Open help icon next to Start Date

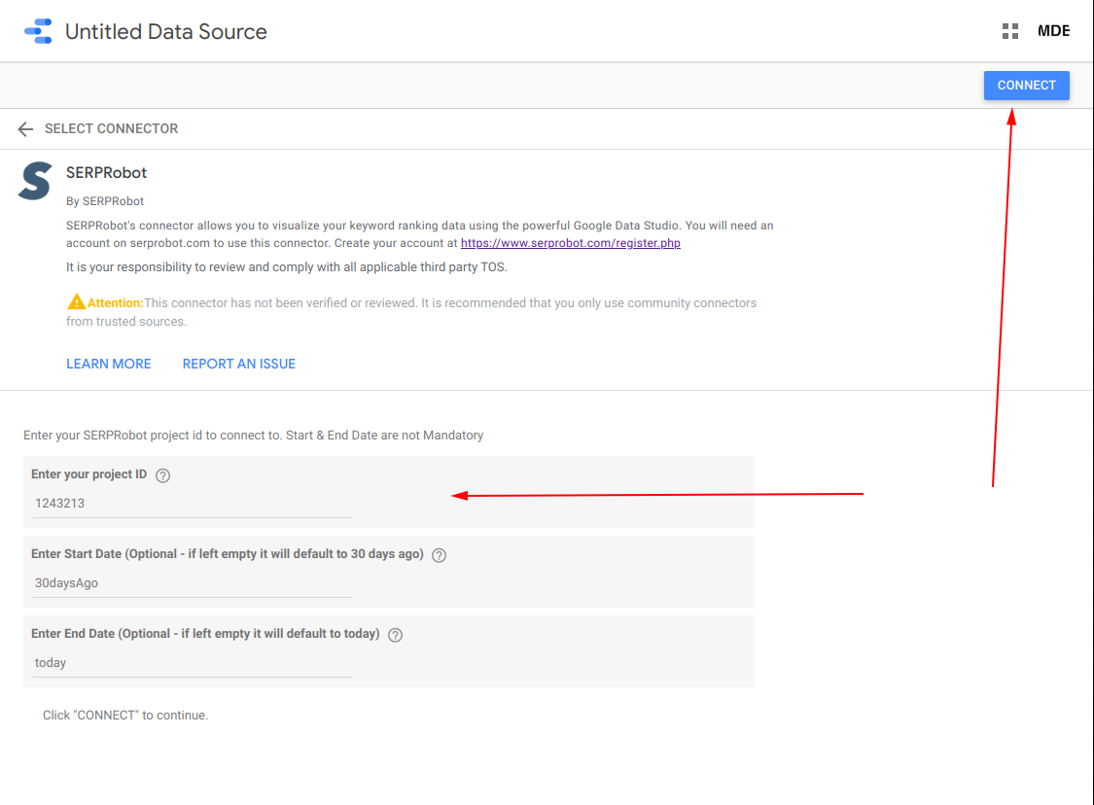(439, 555)
